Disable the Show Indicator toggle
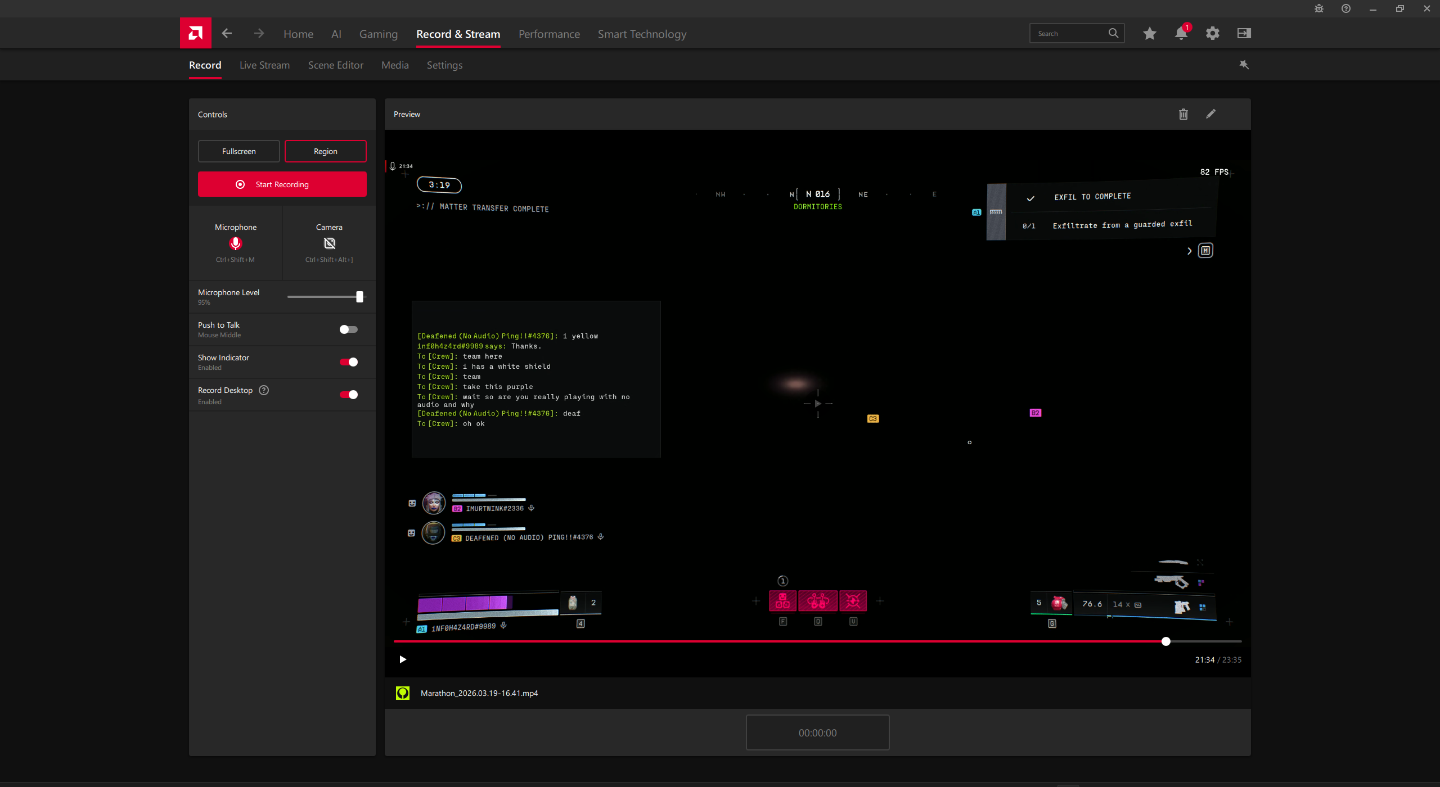The image size is (1440, 787). [348, 362]
